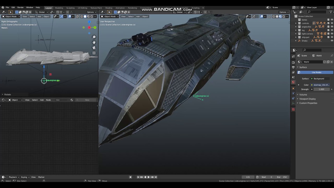The height and width of the screenshot is (188, 334).
Task: Switch to the Modeling workspace tab
Action: click(x=59, y=8)
